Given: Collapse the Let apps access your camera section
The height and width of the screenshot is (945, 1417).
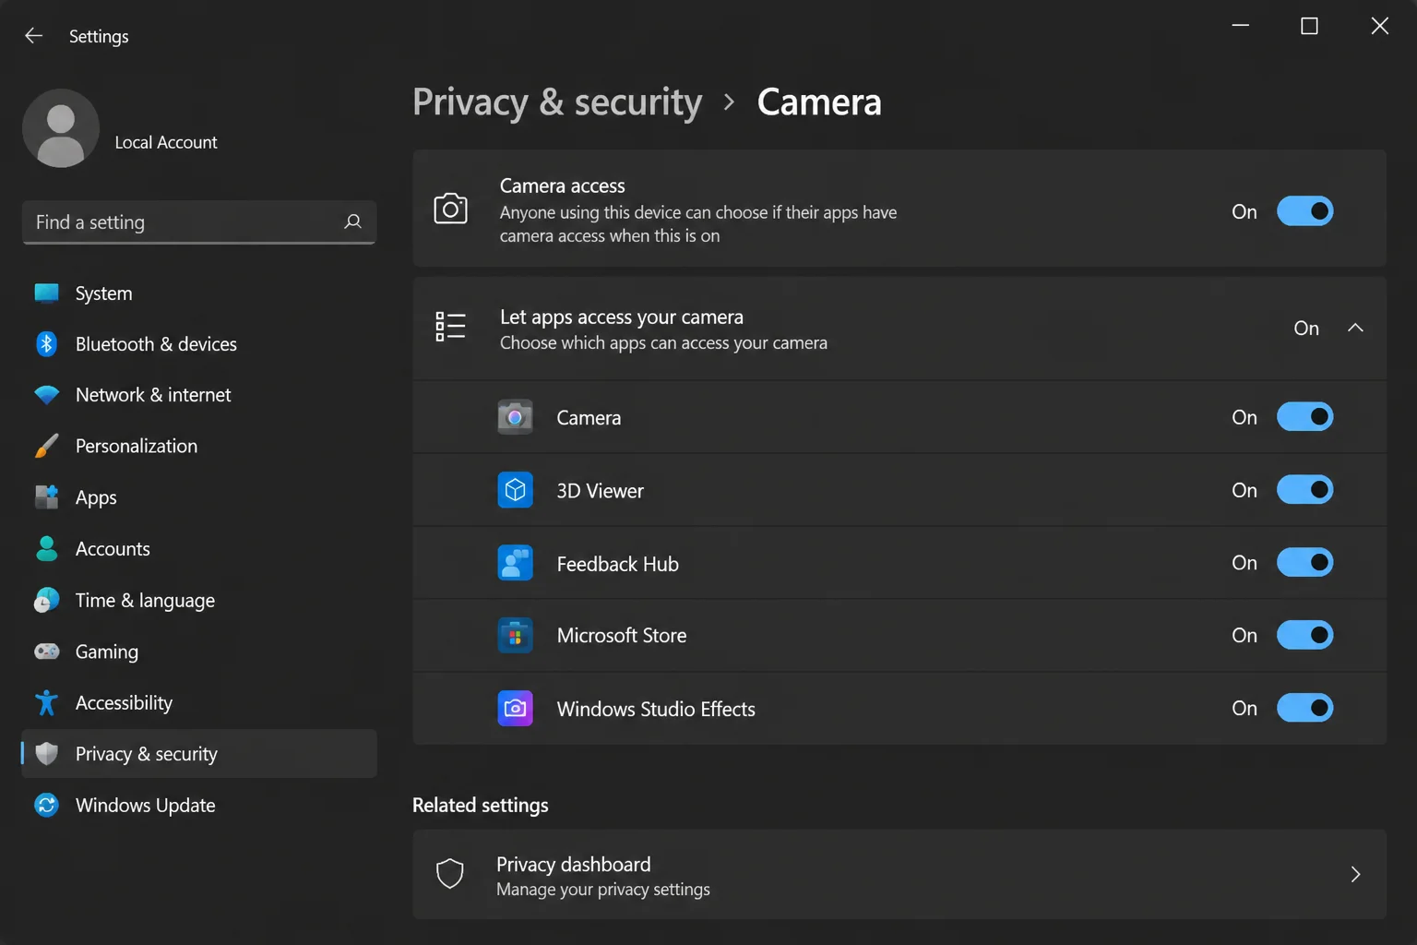Looking at the screenshot, I should (1355, 328).
